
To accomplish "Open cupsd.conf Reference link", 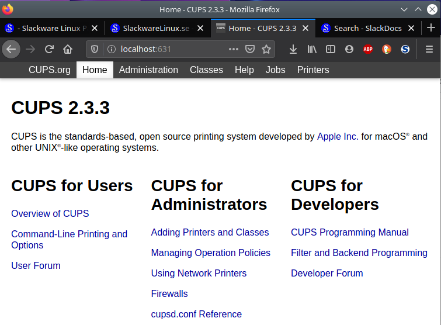I will [196, 314].
